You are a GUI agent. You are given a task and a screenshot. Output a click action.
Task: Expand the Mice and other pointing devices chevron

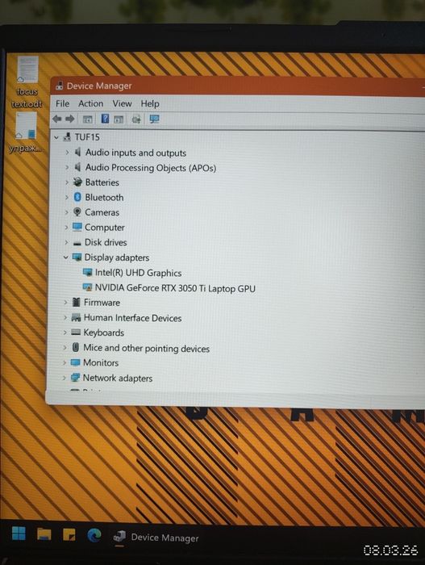(65, 347)
